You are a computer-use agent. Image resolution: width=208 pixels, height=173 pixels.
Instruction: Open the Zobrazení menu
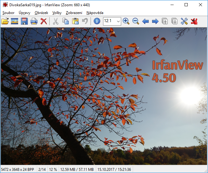tap(74, 13)
